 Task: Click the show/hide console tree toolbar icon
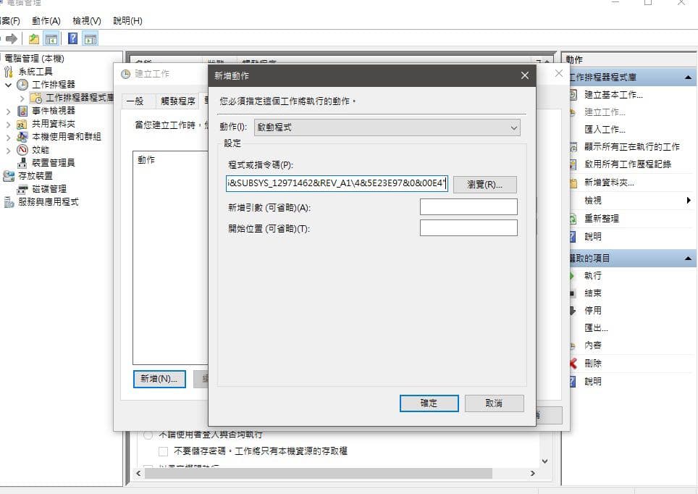click(x=51, y=39)
